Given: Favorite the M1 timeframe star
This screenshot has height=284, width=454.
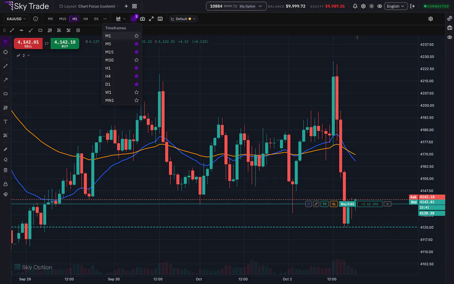Looking at the screenshot, I should (136, 36).
